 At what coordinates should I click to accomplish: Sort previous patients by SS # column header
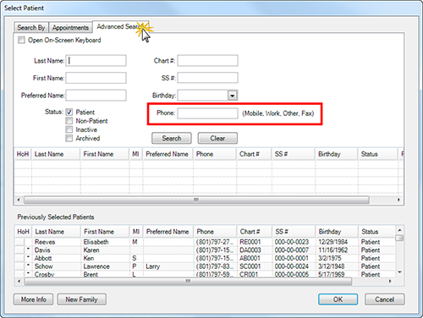click(294, 232)
